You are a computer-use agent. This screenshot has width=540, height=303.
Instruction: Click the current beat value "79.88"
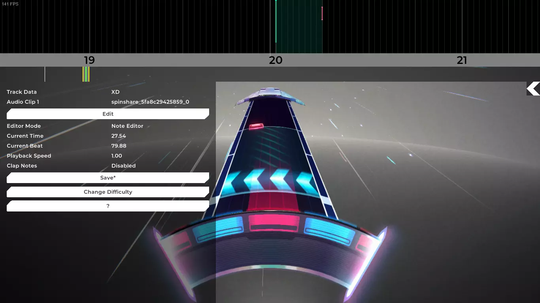119,146
